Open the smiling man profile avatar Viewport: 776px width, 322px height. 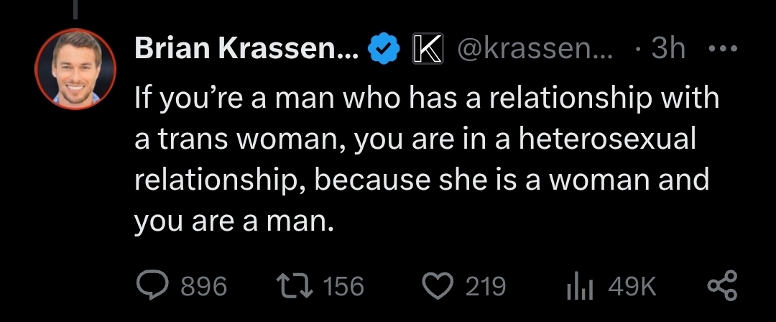click(x=75, y=69)
